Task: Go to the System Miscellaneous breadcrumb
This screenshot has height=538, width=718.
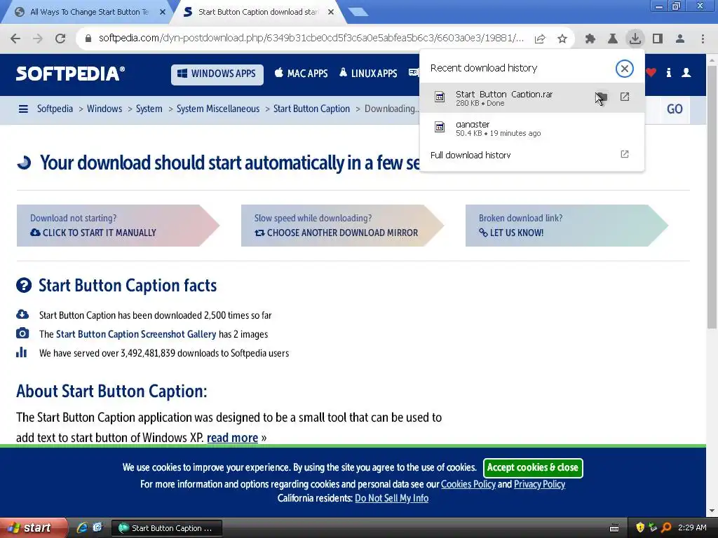Action: coord(218,109)
